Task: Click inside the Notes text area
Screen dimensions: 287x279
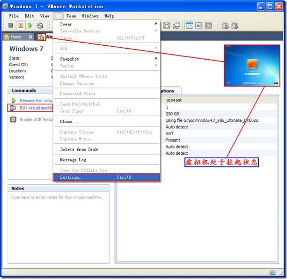Action: (59, 227)
